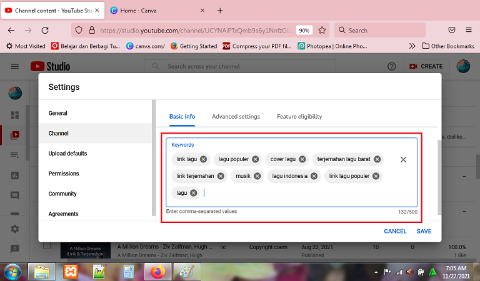Open the YouTube Studio hamburger menu
Screen dimensions: 480x281
(15, 66)
